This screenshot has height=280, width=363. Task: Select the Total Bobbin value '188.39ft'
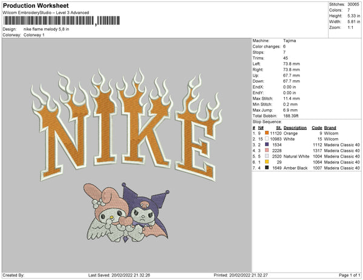291,116
